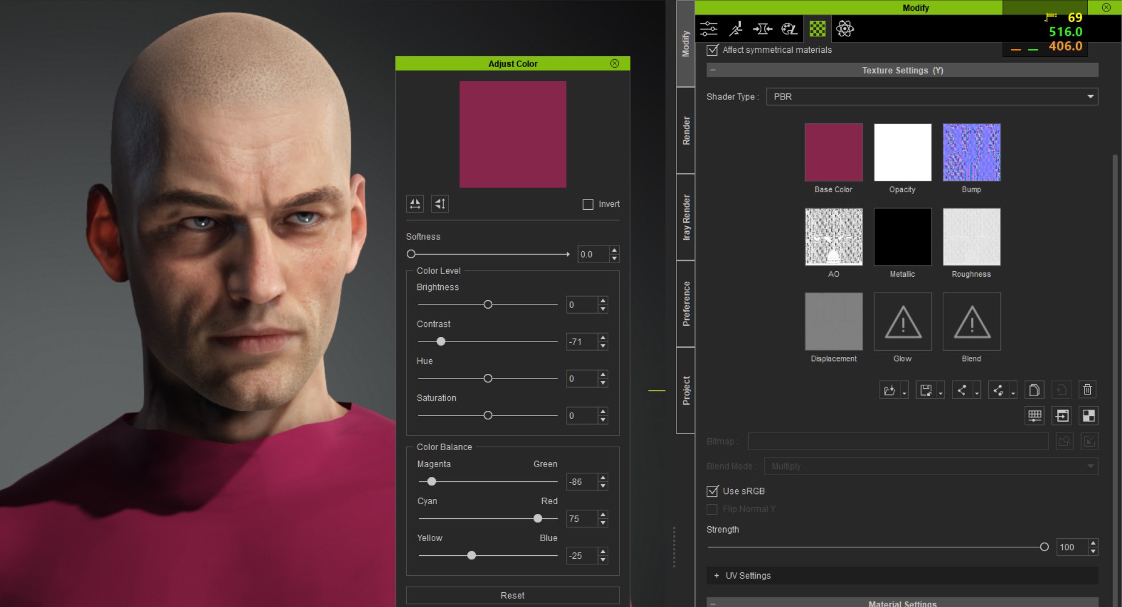
Task: Switch to the Render side tab
Action: [686, 131]
